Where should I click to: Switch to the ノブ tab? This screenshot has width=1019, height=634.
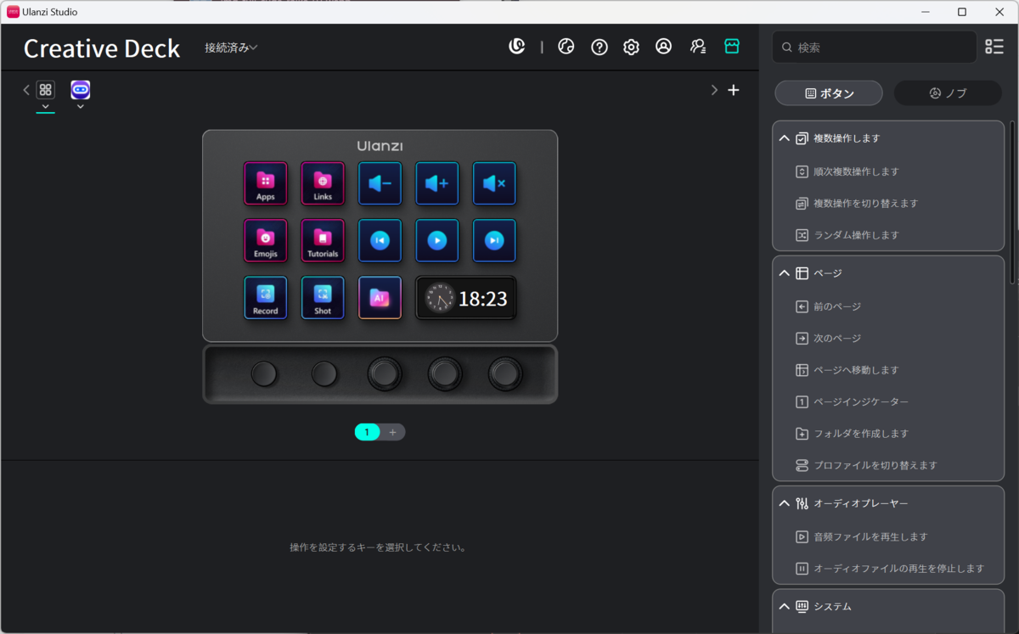click(x=948, y=93)
